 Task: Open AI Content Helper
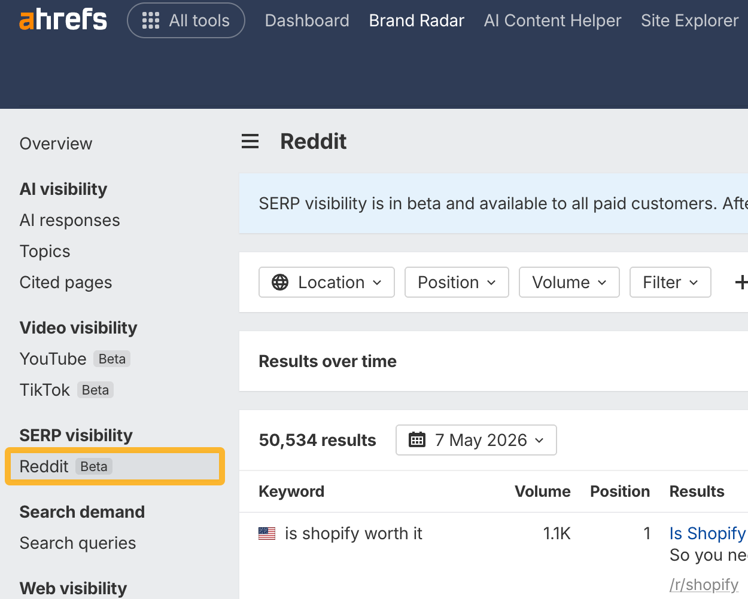coord(552,20)
